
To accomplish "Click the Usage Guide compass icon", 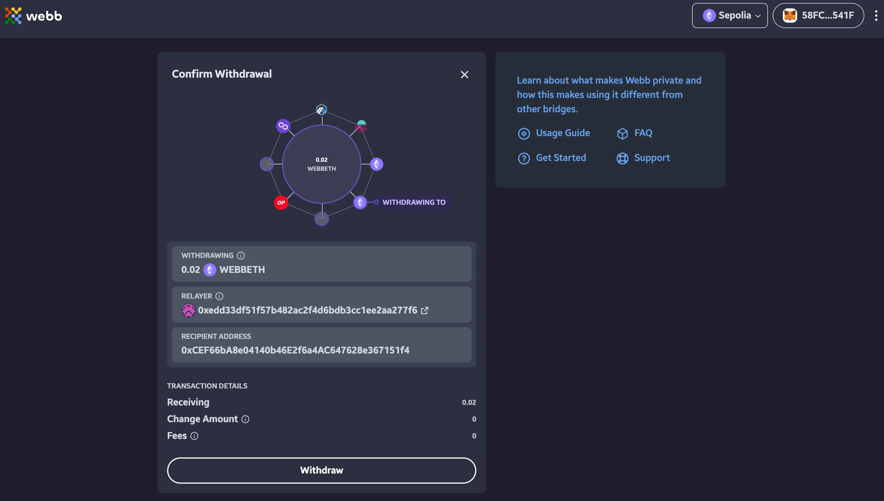I will (524, 133).
